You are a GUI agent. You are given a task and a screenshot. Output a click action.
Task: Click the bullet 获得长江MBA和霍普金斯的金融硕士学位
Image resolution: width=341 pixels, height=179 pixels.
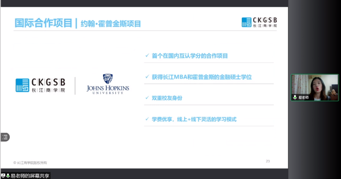(201, 77)
